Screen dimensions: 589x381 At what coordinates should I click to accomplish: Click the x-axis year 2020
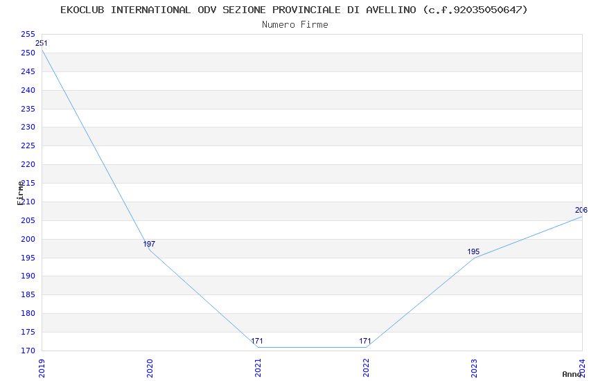[x=150, y=369]
